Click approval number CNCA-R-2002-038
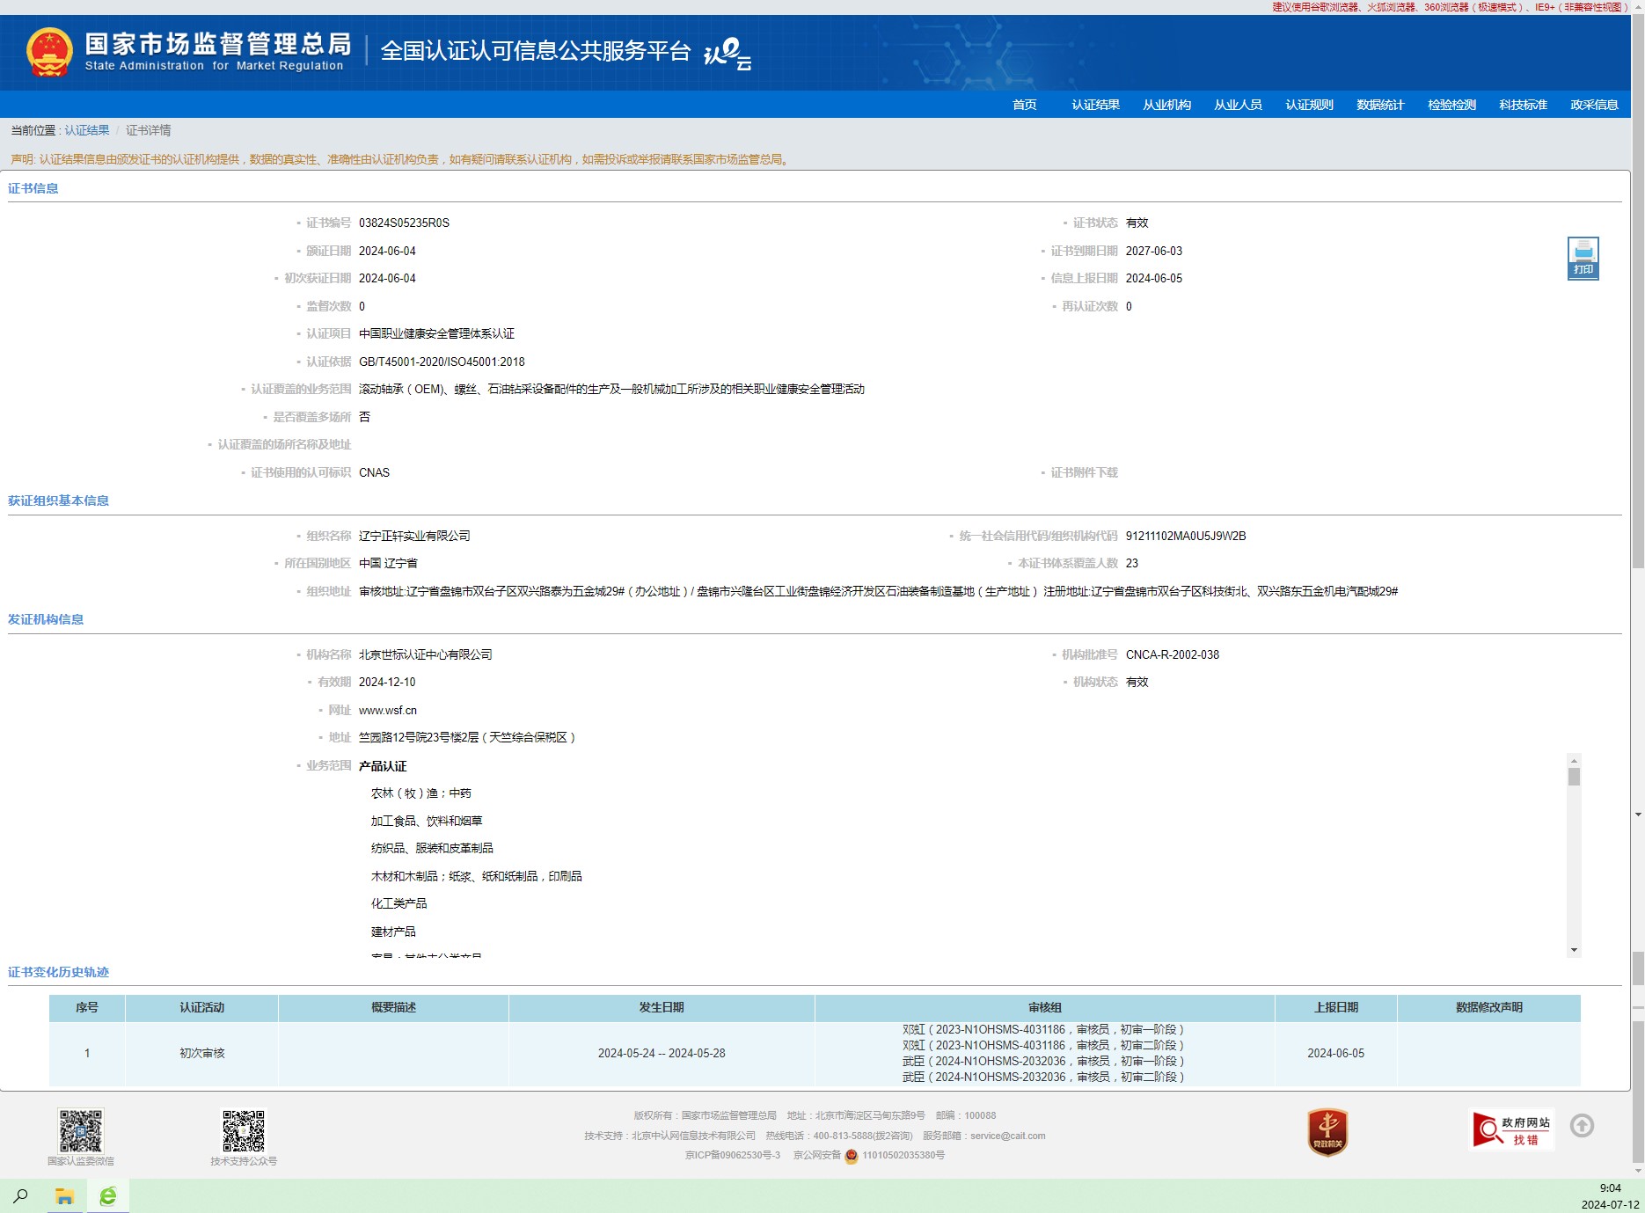 click(x=1173, y=655)
